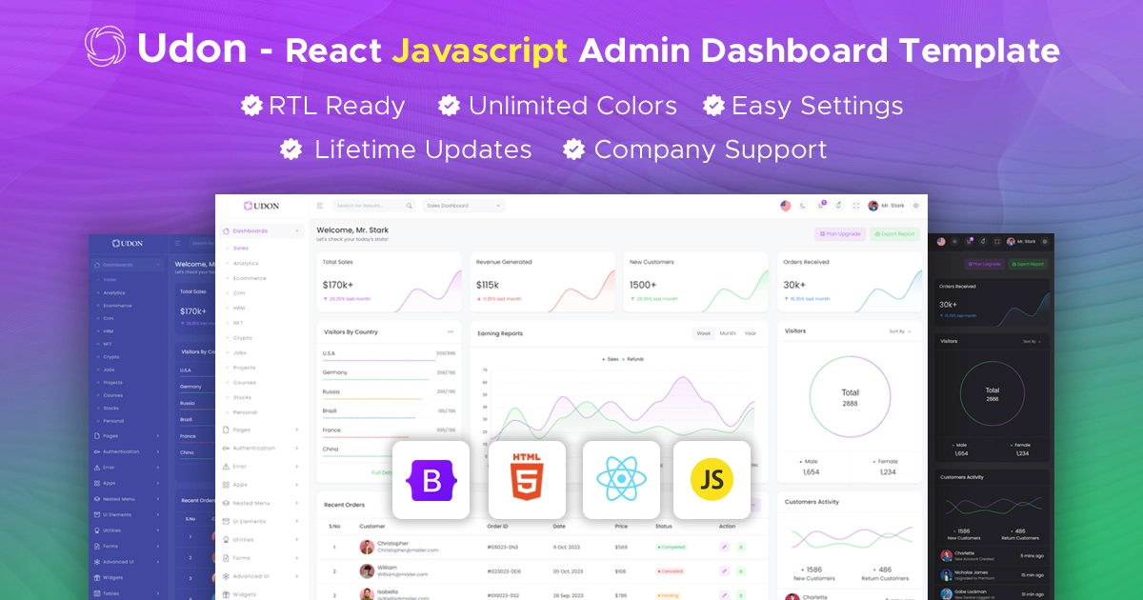
Task: Click the Cancelled status badge
Action: click(671, 570)
